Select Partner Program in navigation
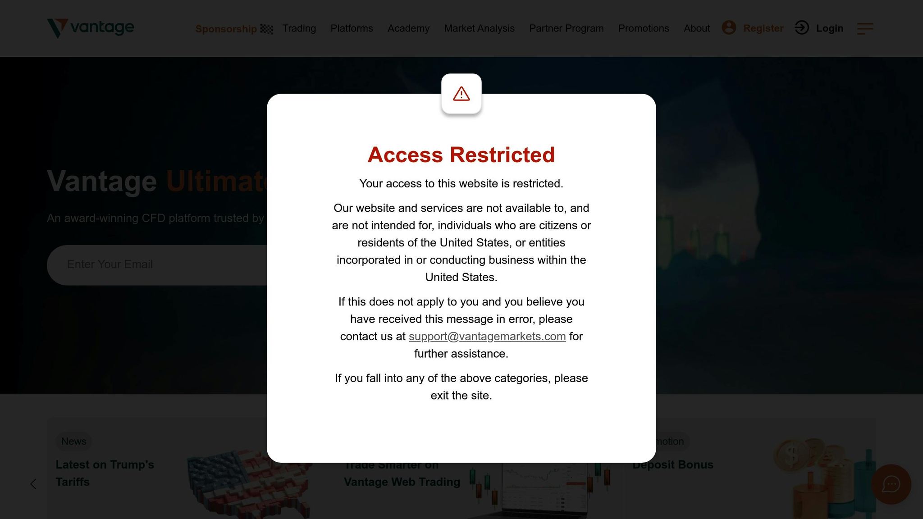Screen dimensions: 923x519 click(566, 28)
